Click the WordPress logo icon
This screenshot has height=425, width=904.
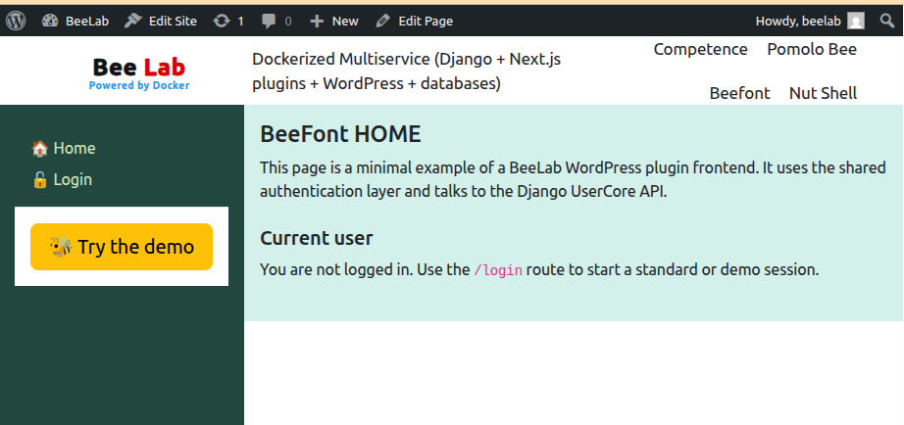[x=16, y=21]
